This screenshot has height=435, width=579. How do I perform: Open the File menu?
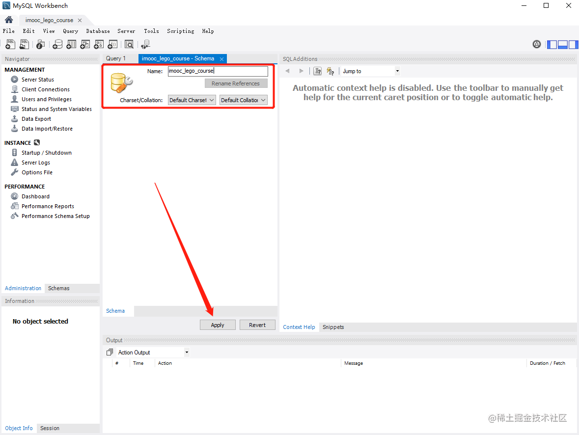pos(8,31)
